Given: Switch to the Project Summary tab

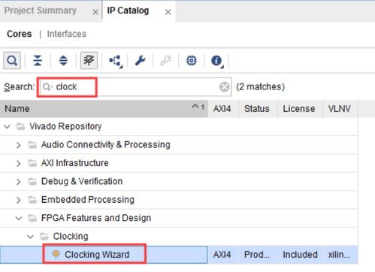Looking at the screenshot, I should click(41, 11).
